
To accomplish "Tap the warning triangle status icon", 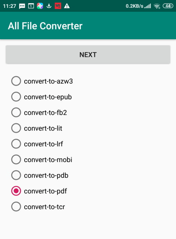I will tap(67, 6).
